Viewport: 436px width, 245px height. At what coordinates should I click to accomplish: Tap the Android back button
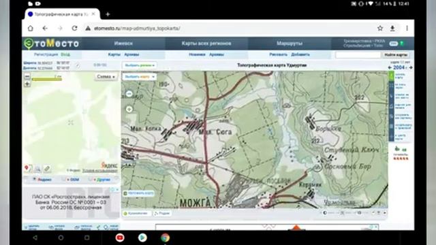click(35, 238)
